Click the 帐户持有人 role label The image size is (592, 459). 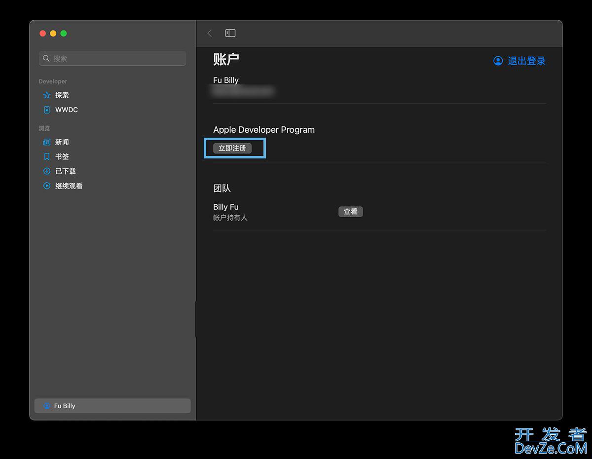[x=230, y=218]
